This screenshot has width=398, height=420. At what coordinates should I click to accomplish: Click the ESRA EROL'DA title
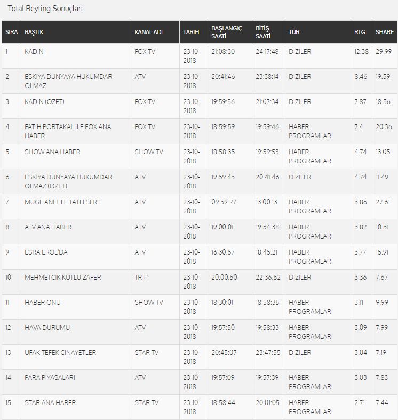[46, 252]
